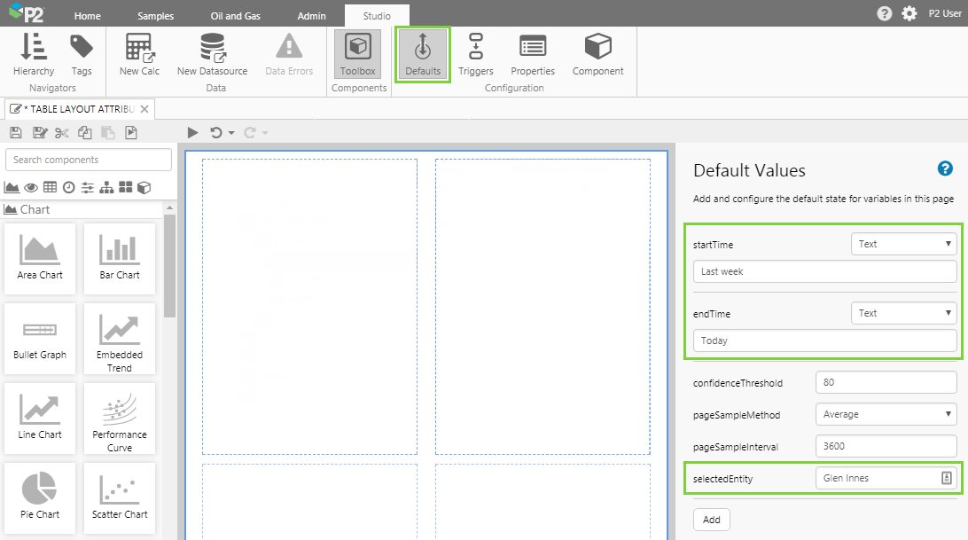The image size is (968, 540).
Task: Click the Search components field
Action: (x=89, y=160)
